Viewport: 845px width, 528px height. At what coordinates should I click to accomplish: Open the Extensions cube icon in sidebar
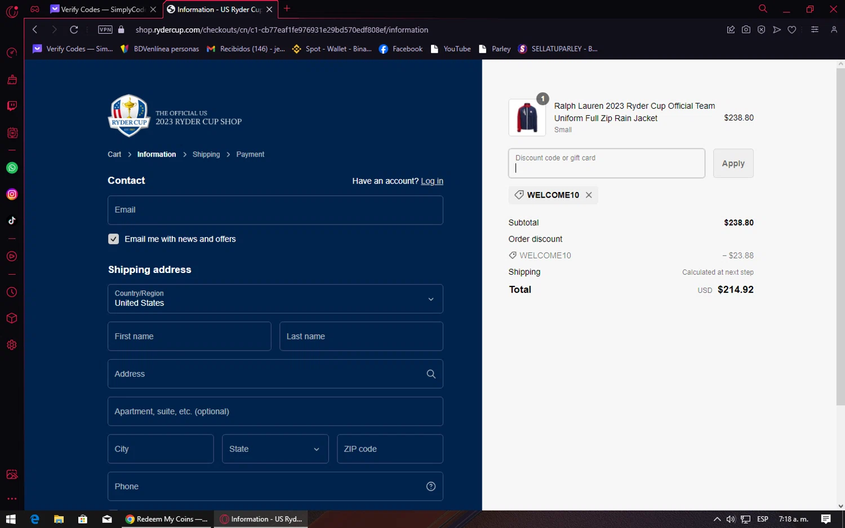click(12, 318)
